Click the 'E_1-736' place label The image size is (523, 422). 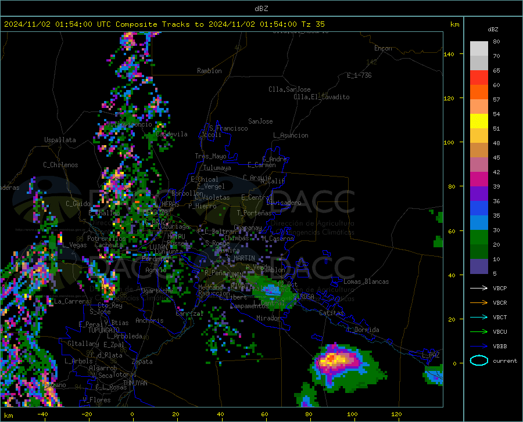point(359,75)
